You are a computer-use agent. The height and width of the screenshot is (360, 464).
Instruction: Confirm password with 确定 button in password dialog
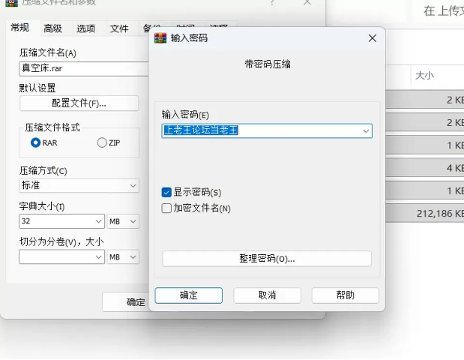pyautogui.click(x=188, y=295)
